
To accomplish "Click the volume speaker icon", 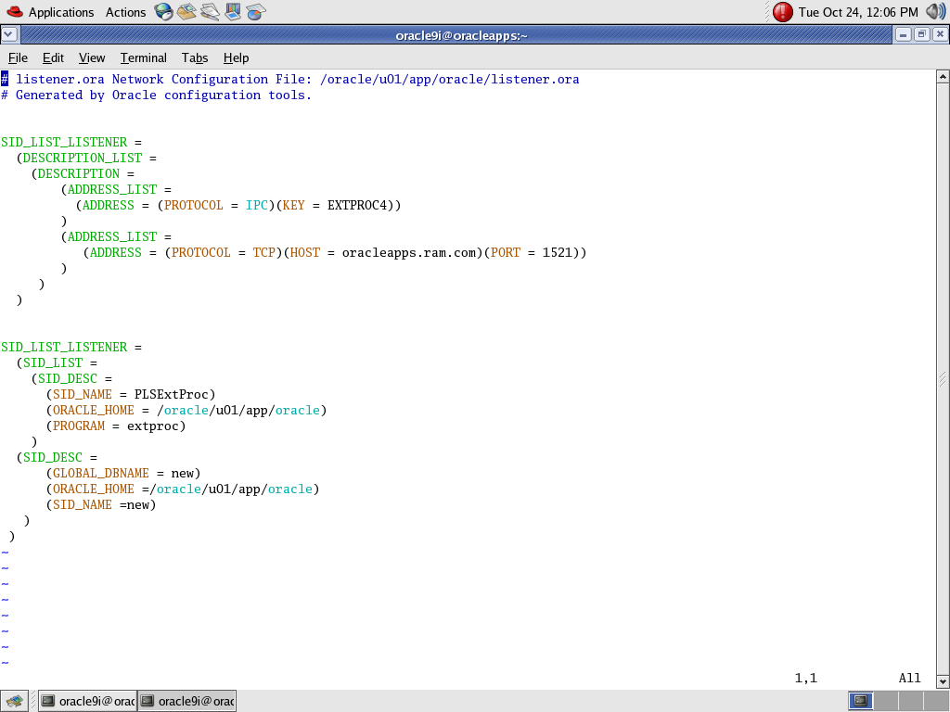I will coord(936,11).
